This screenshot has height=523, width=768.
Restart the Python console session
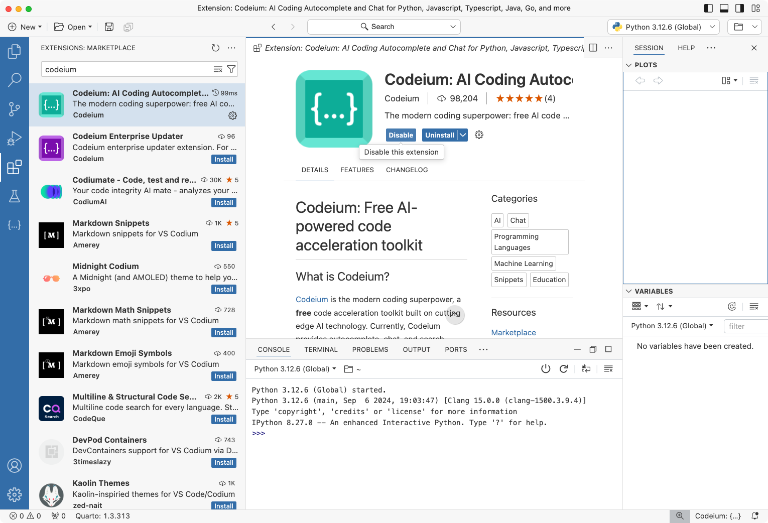click(x=563, y=368)
